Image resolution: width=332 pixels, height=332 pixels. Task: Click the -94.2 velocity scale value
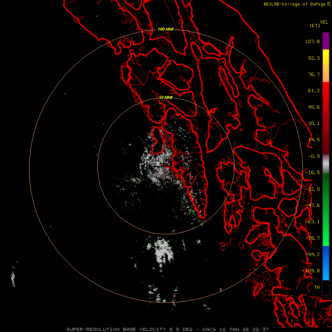coord(312,255)
